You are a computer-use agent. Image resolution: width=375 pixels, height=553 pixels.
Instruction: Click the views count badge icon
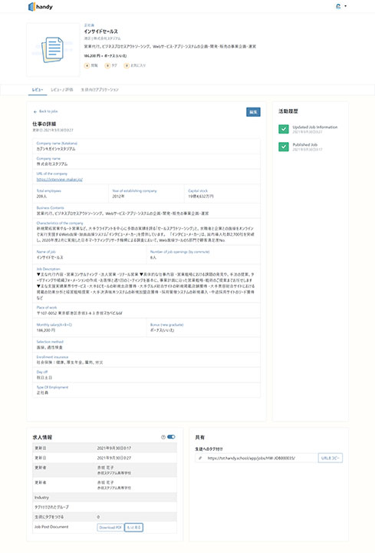(87, 65)
